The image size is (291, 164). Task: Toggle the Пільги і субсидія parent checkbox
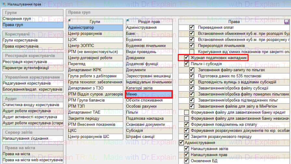(x=186, y=64)
